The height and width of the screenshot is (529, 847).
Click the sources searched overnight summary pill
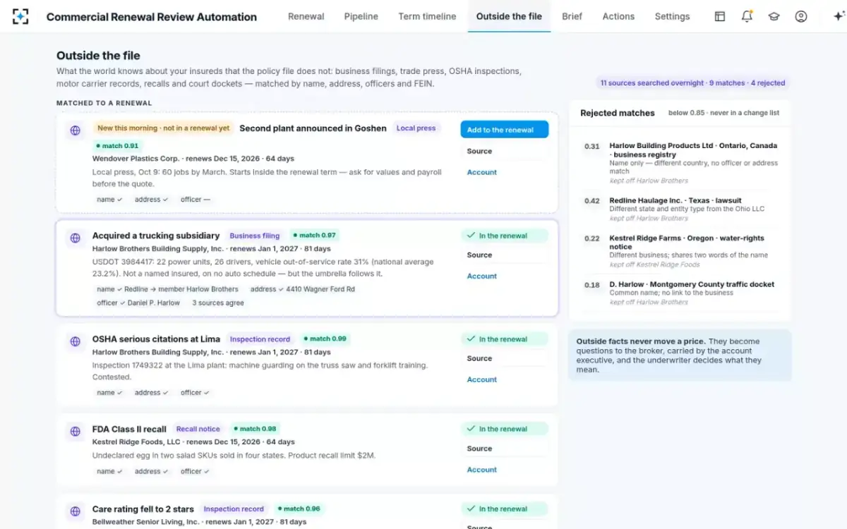(x=692, y=83)
